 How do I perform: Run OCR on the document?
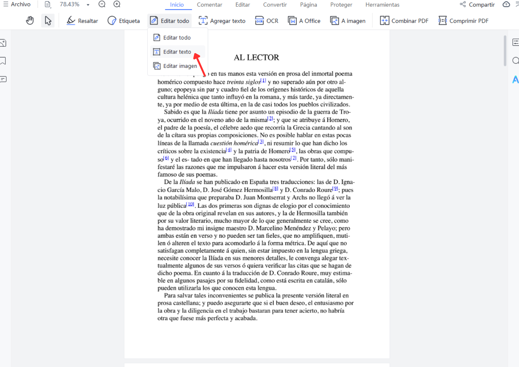coord(267,21)
